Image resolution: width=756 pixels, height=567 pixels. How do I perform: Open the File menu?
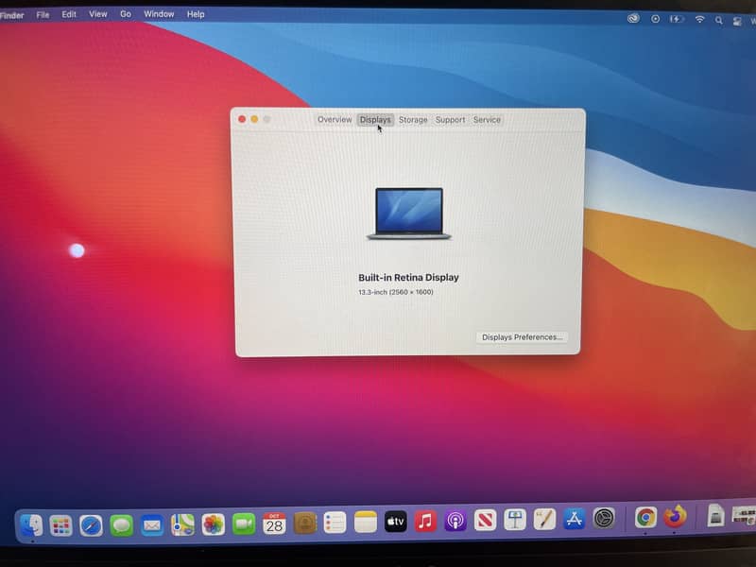coord(43,15)
